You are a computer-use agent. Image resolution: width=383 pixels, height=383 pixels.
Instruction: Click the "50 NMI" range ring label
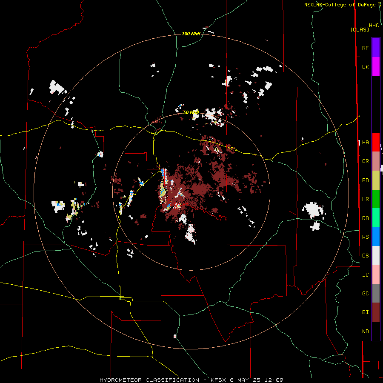[x=191, y=112]
